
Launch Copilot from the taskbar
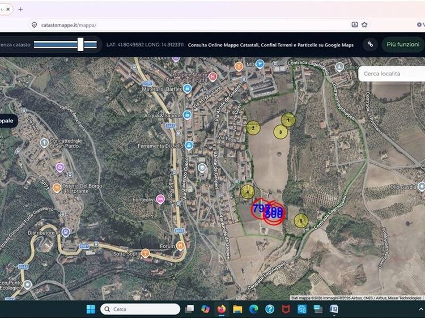(x=206, y=309)
